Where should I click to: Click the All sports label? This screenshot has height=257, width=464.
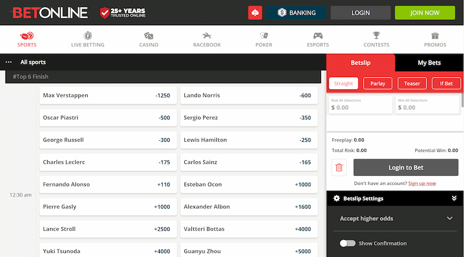click(x=33, y=62)
